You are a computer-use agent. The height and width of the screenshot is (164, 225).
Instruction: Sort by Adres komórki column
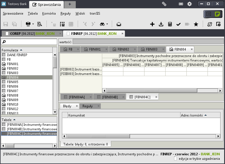point(200,115)
